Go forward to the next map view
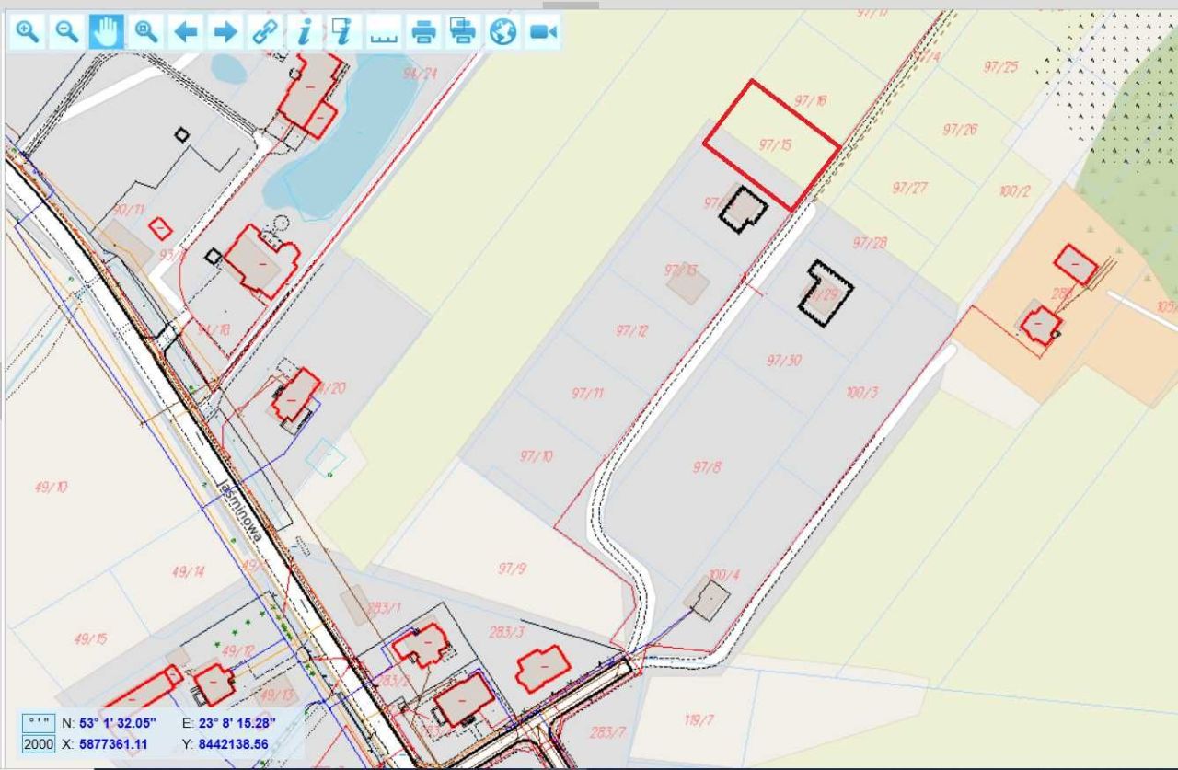 225,32
